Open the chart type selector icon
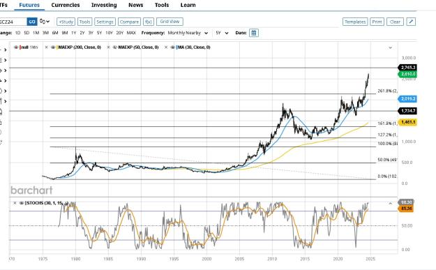The image size is (436, 270). (44, 22)
